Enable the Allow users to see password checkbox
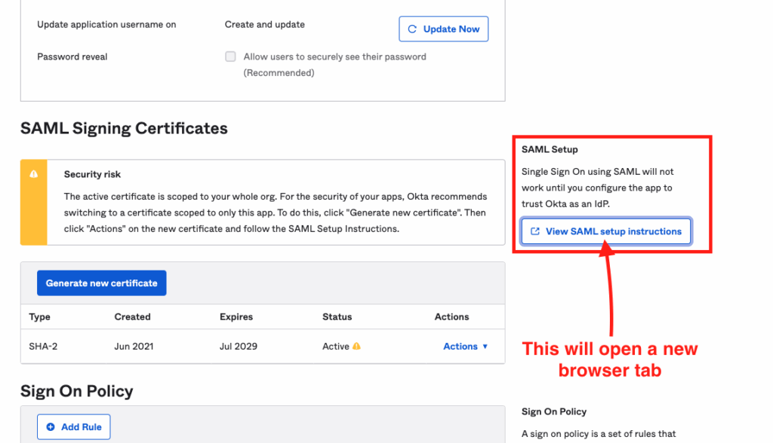This screenshot has height=443, width=773. coord(230,57)
